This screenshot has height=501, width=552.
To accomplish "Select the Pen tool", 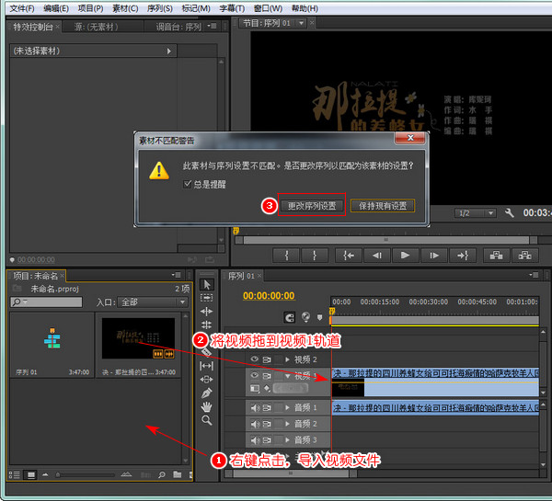I will [207, 393].
